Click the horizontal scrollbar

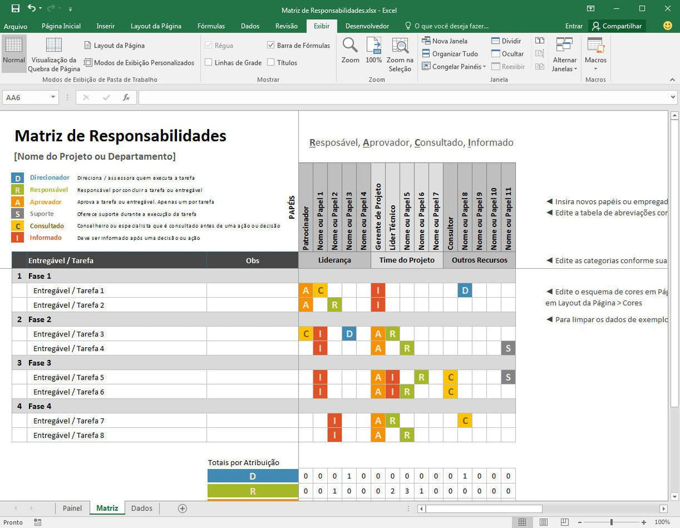click(x=484, y=509)
